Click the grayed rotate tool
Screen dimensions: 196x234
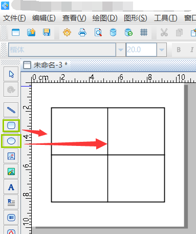(11, 90)
